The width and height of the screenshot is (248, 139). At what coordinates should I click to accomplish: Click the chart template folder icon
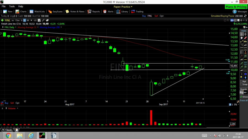(x=47, y=20)
